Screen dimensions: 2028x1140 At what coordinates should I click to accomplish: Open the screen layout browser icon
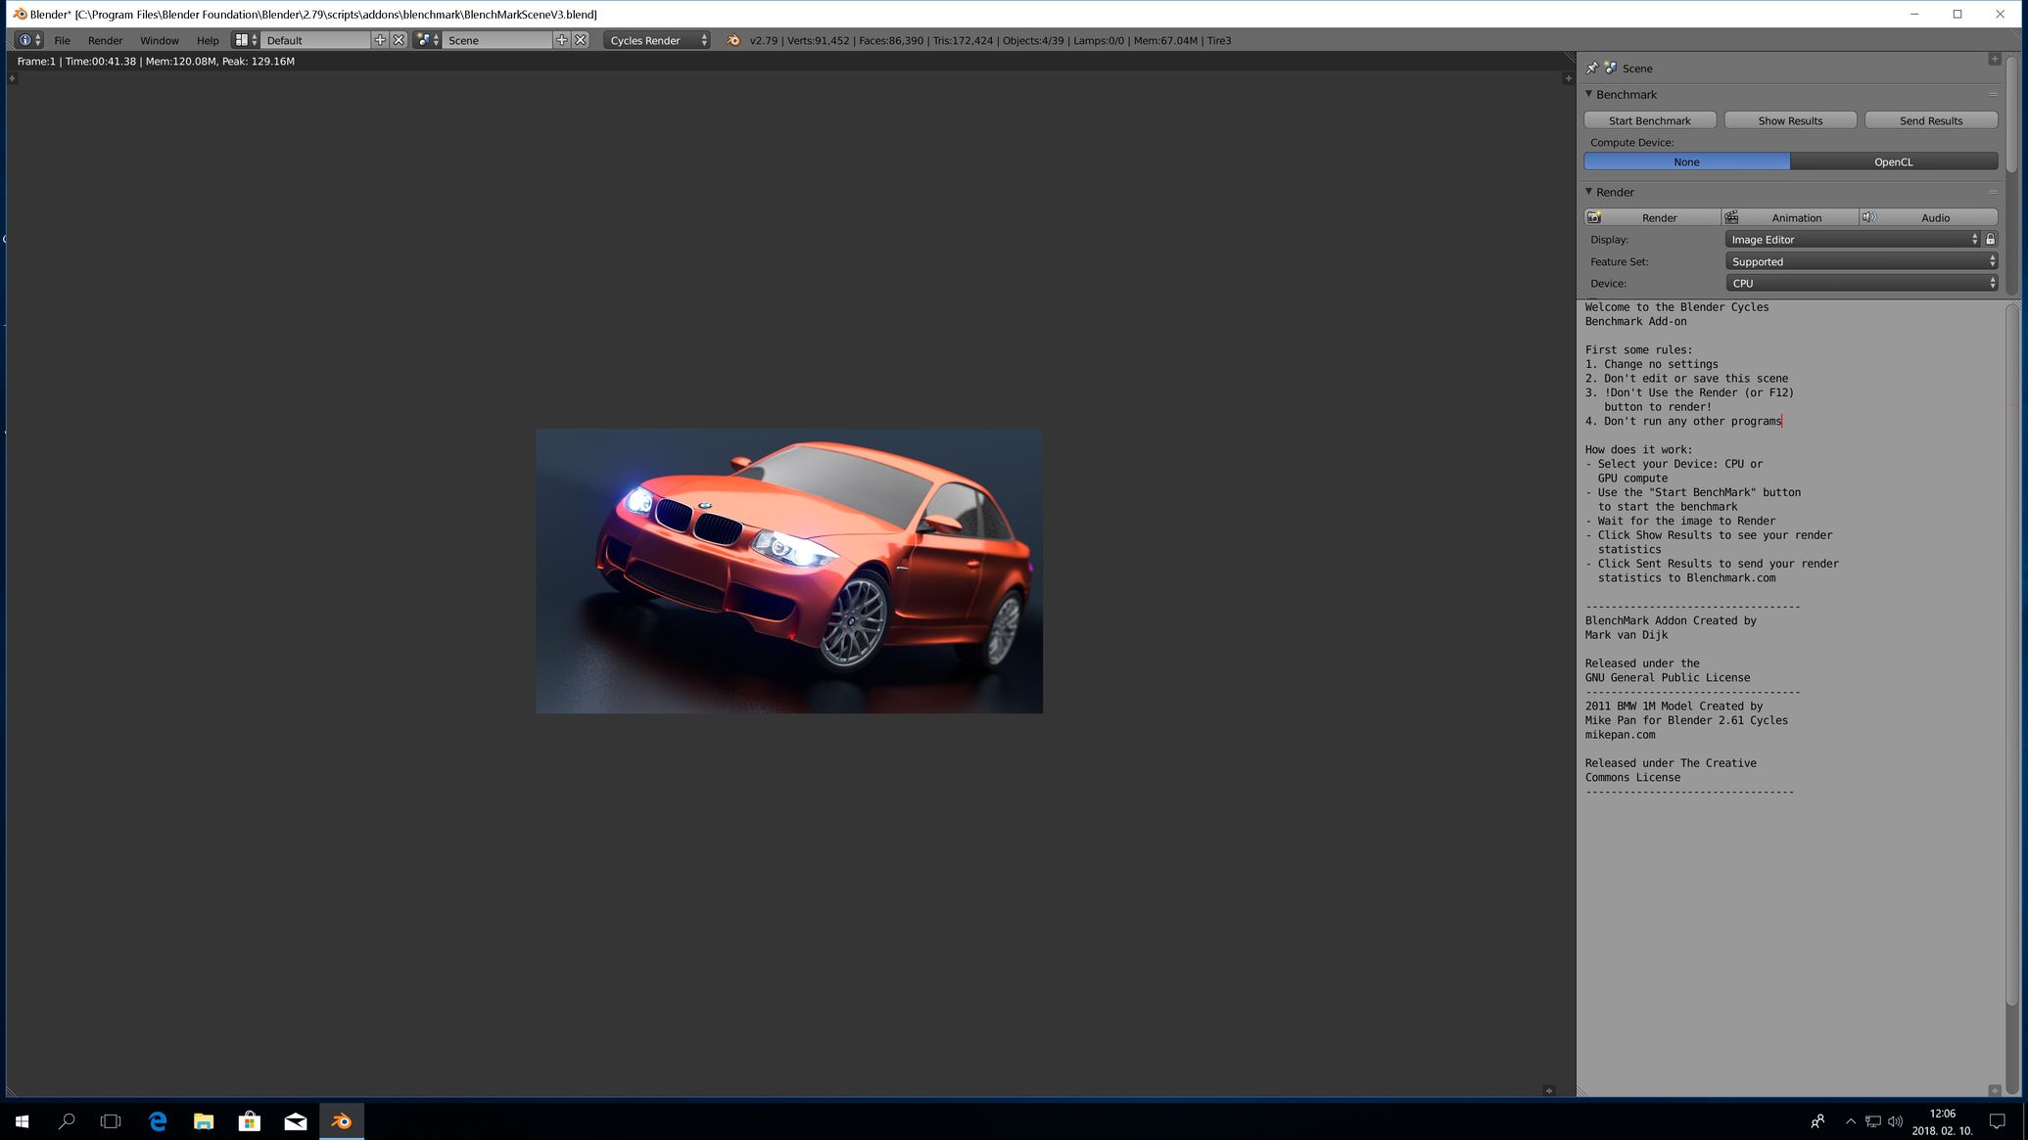[246, 40]
